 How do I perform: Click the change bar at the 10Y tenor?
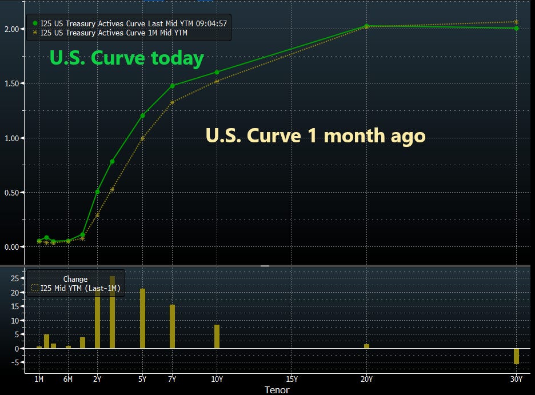(217, 336)
